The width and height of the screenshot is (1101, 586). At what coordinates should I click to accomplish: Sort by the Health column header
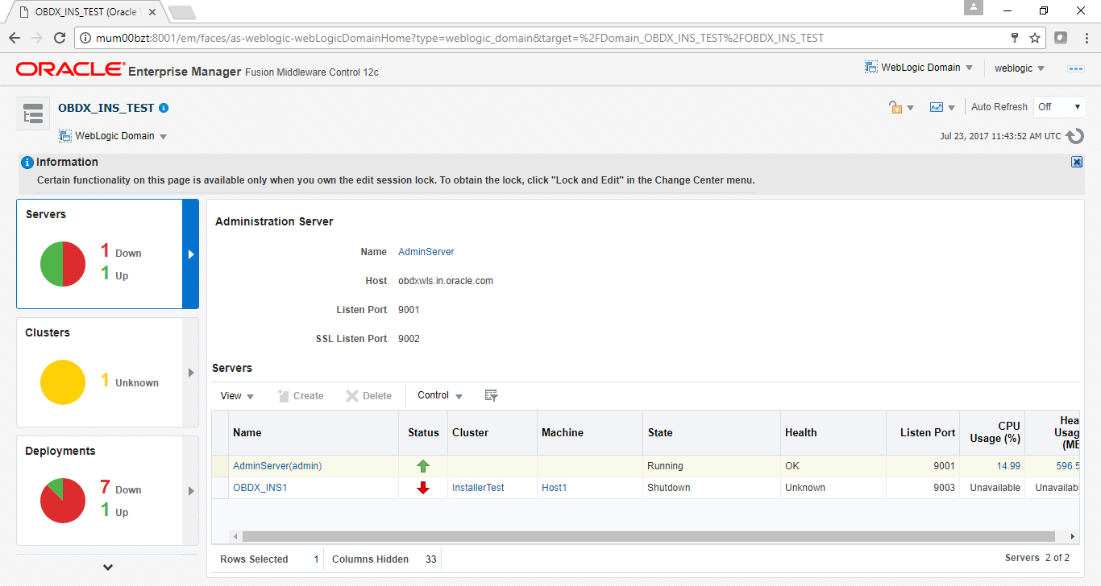coord(833,432)
